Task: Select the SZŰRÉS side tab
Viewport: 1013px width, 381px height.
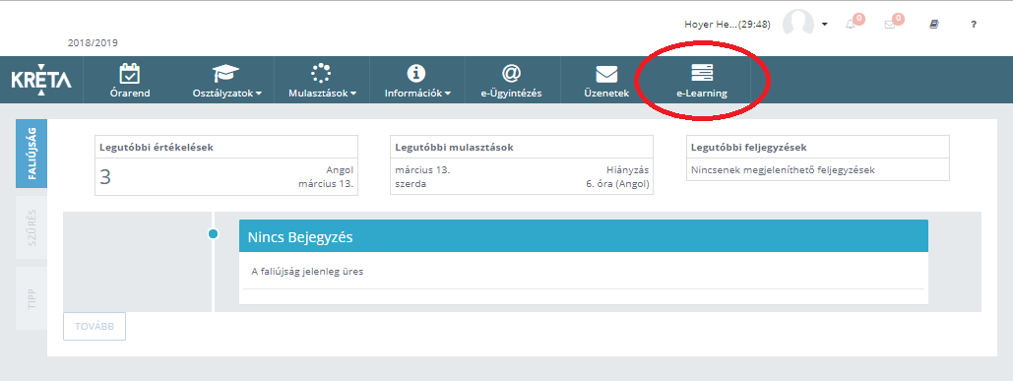Action: click(x=32, y=227)
